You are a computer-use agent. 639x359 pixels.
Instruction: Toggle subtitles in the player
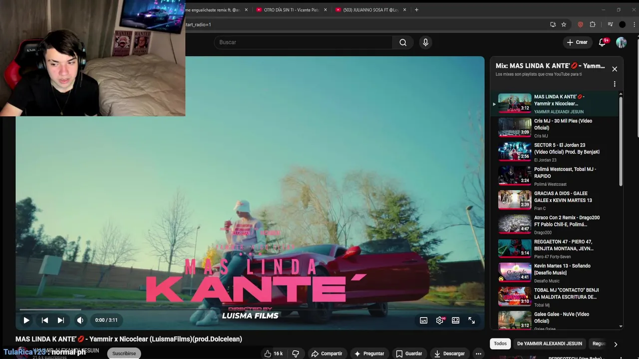click(x=423, y=321)
